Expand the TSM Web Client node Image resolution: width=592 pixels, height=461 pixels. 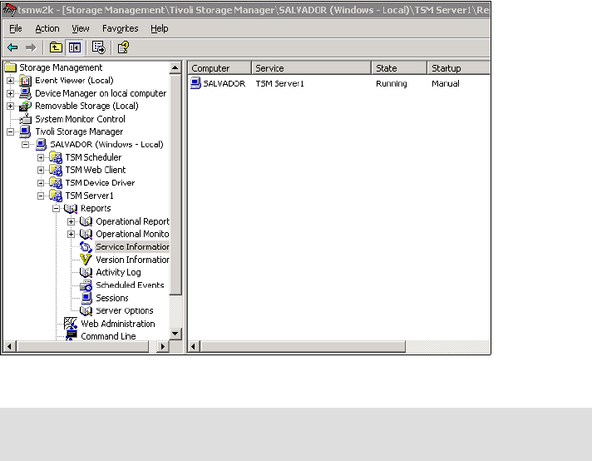41,171
